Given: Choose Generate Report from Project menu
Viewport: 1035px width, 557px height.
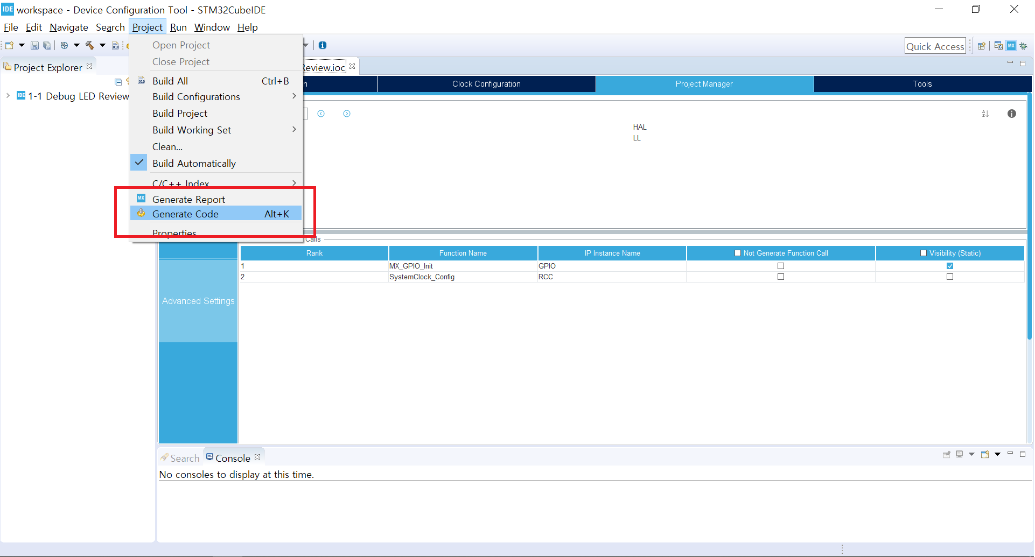Looking at the screenshot, I should tap(216, 199).
